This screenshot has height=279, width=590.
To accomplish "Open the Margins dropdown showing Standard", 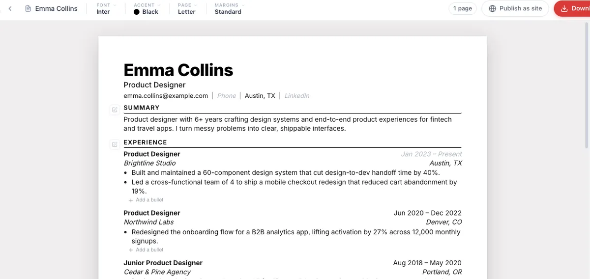I will tap(229, 8).
